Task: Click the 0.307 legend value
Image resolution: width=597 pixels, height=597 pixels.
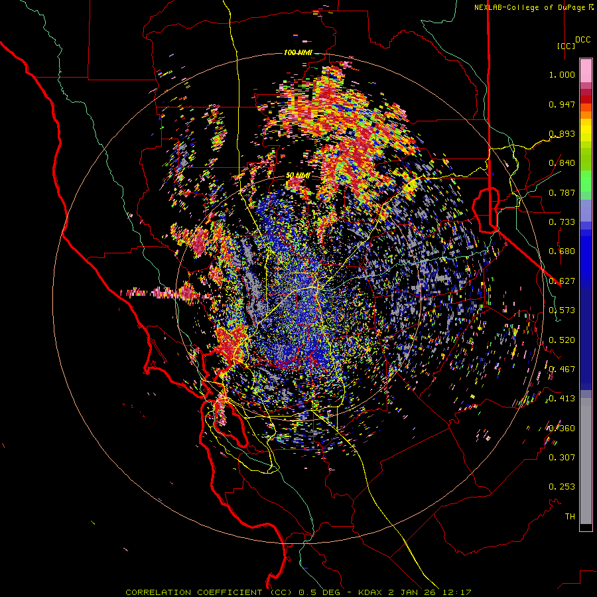Action: tap(562, 458)
